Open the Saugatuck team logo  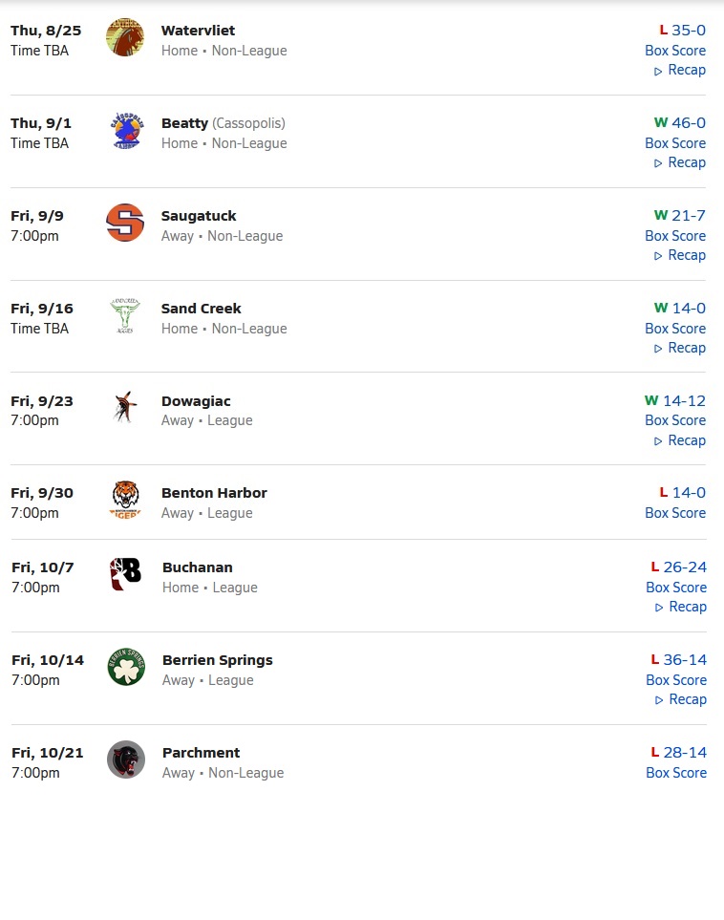coord(125,223)
